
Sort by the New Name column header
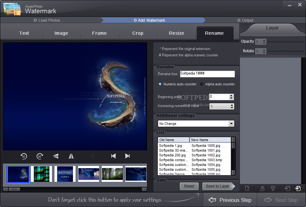click(x=210, y=140)
